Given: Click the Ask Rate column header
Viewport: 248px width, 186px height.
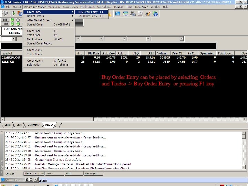Looking at the screenshot, I should (x=108, y=53).
